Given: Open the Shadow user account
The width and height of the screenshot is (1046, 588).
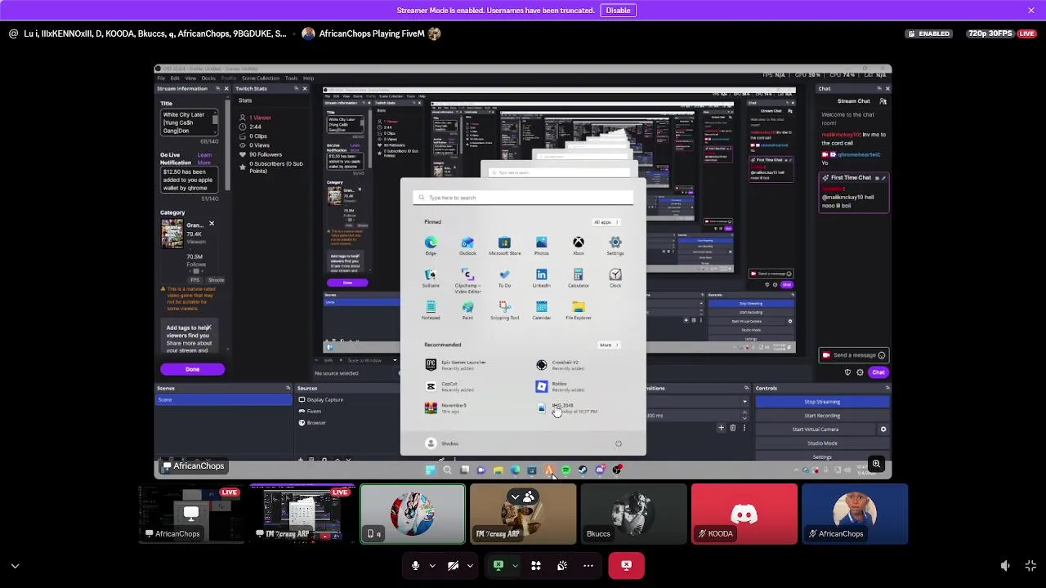Looking at the screenshot, I should pyautogui.click(x=442, y=443).
